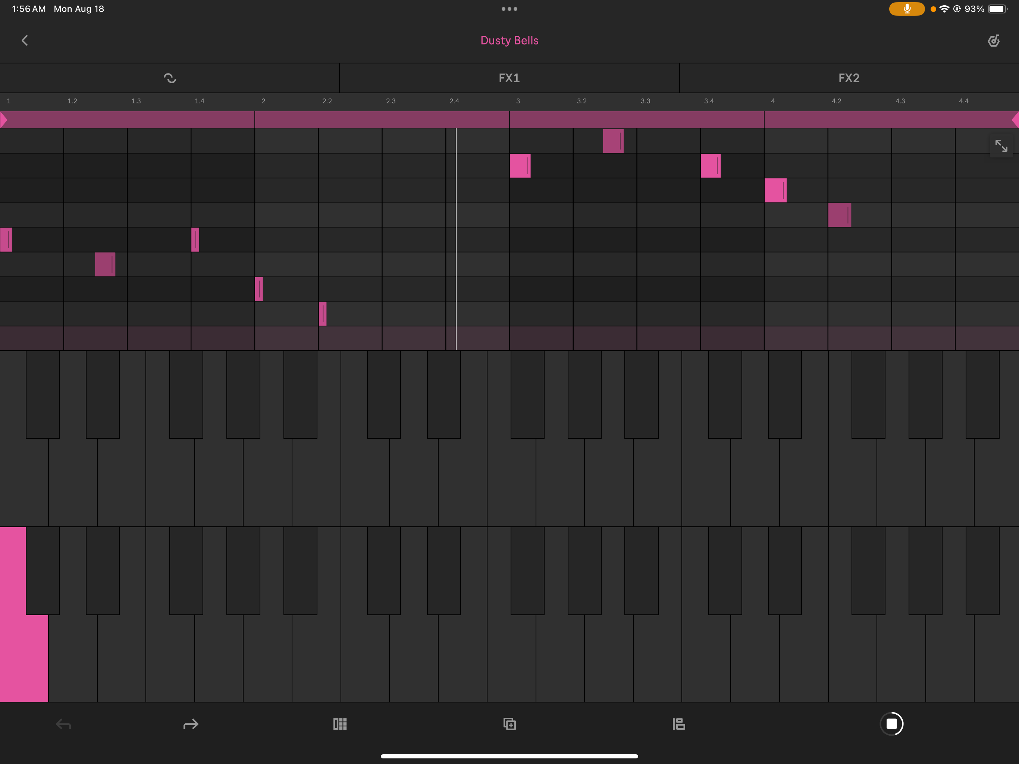
Task: Open the grid layout icon in bottom bar
Action: (x=340, y=724)
